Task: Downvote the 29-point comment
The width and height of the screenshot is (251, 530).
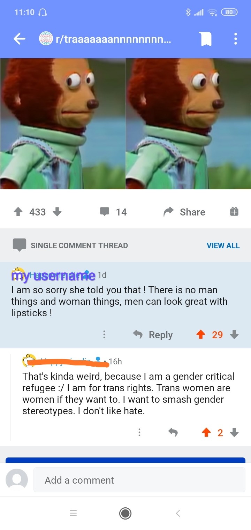Action: (x=234, y=335)
